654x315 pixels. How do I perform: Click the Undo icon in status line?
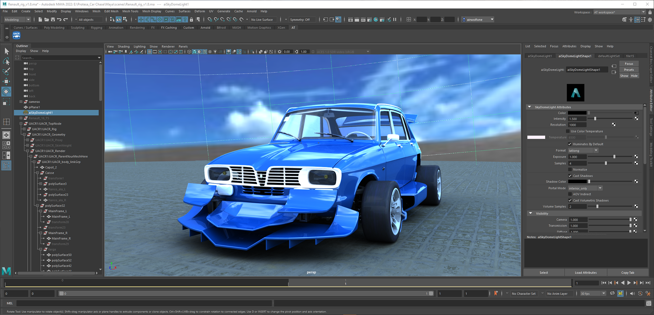(59, 19)
